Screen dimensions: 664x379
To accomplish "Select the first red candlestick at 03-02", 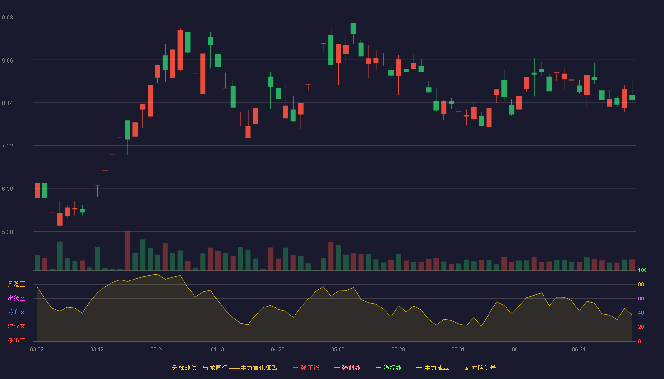I will (37, 190).
